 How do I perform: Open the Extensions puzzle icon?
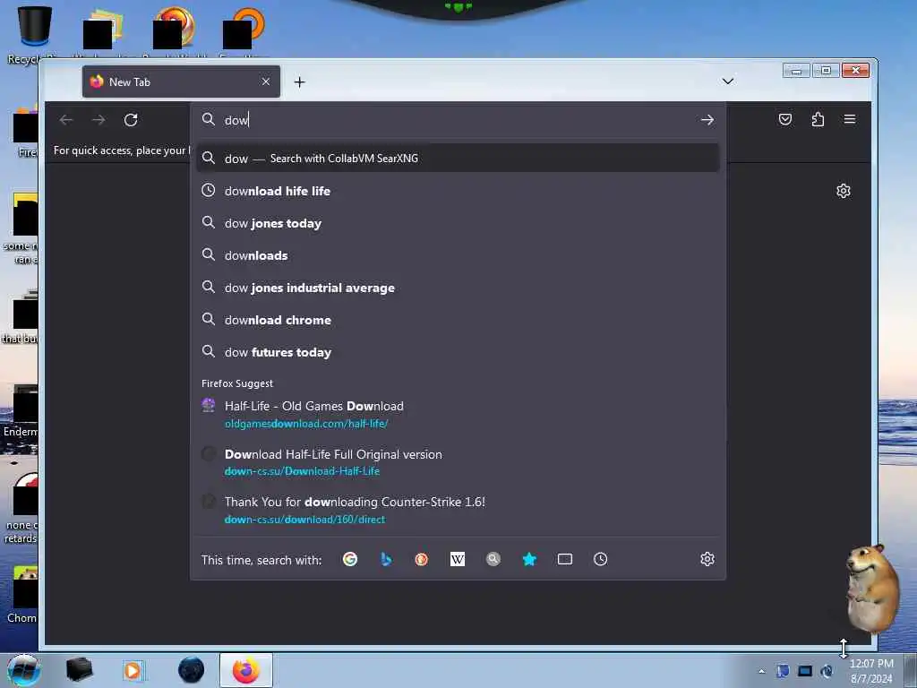(818, 119)
